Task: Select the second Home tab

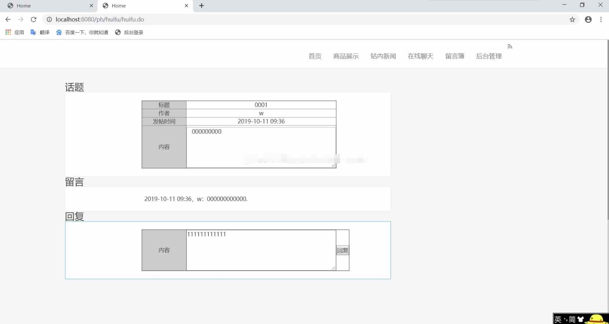Action: click(x=145, y=5)
